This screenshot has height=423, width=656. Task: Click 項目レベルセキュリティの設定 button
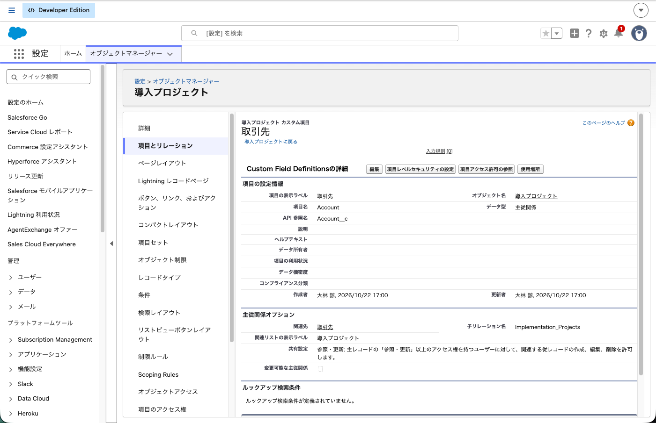pos(420,169)
